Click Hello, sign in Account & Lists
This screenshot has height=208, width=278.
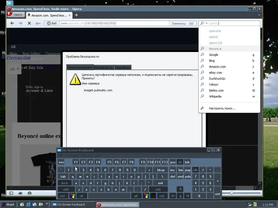point(39,89)
